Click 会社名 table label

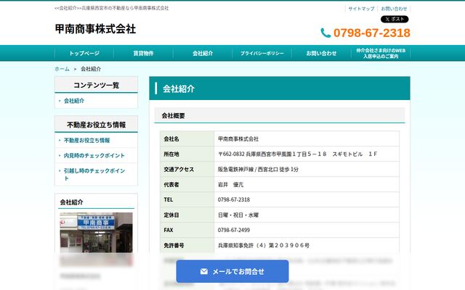point(171,138)
